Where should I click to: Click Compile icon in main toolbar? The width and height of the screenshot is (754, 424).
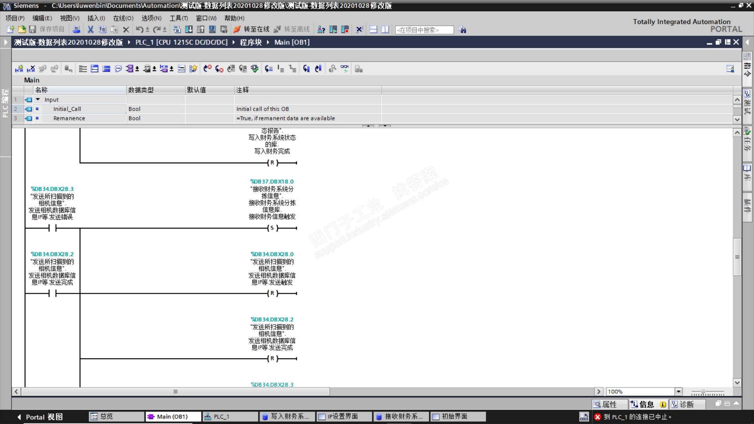(177, 29)
